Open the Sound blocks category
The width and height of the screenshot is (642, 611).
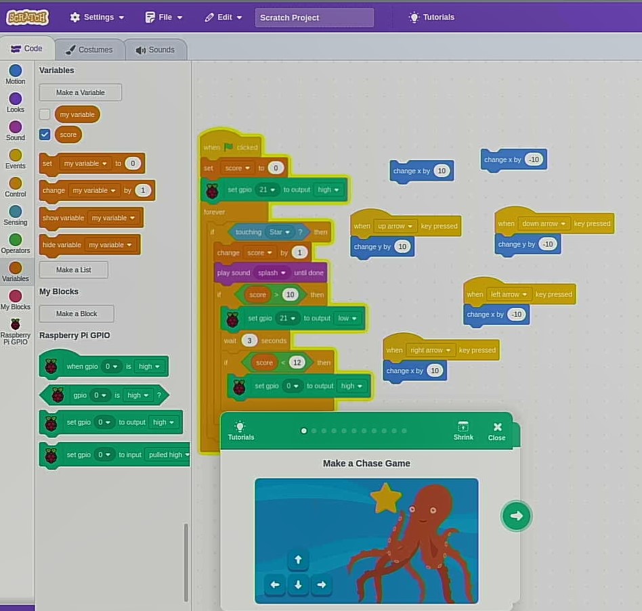click(x=16, y=131)
